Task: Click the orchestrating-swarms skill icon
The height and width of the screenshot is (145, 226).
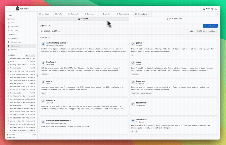Action: (x=43, y=44)
